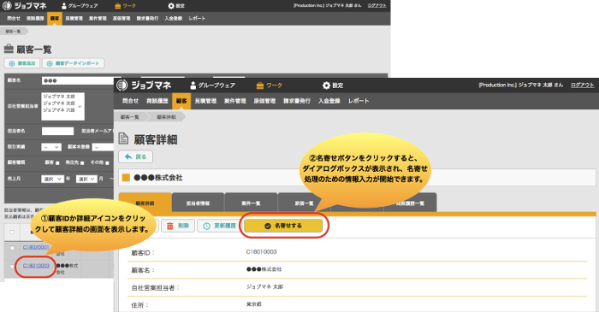Select 顧客 menu in the 顧客詳細 window

(181, 101)
